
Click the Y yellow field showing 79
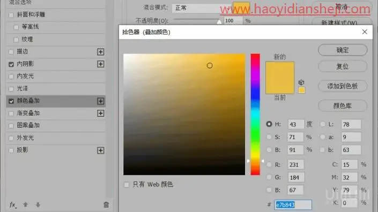(349, 190)
